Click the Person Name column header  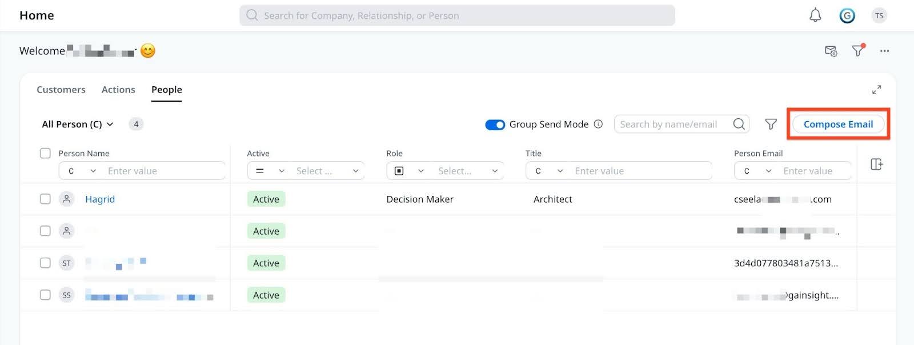(x=84, y=153)
